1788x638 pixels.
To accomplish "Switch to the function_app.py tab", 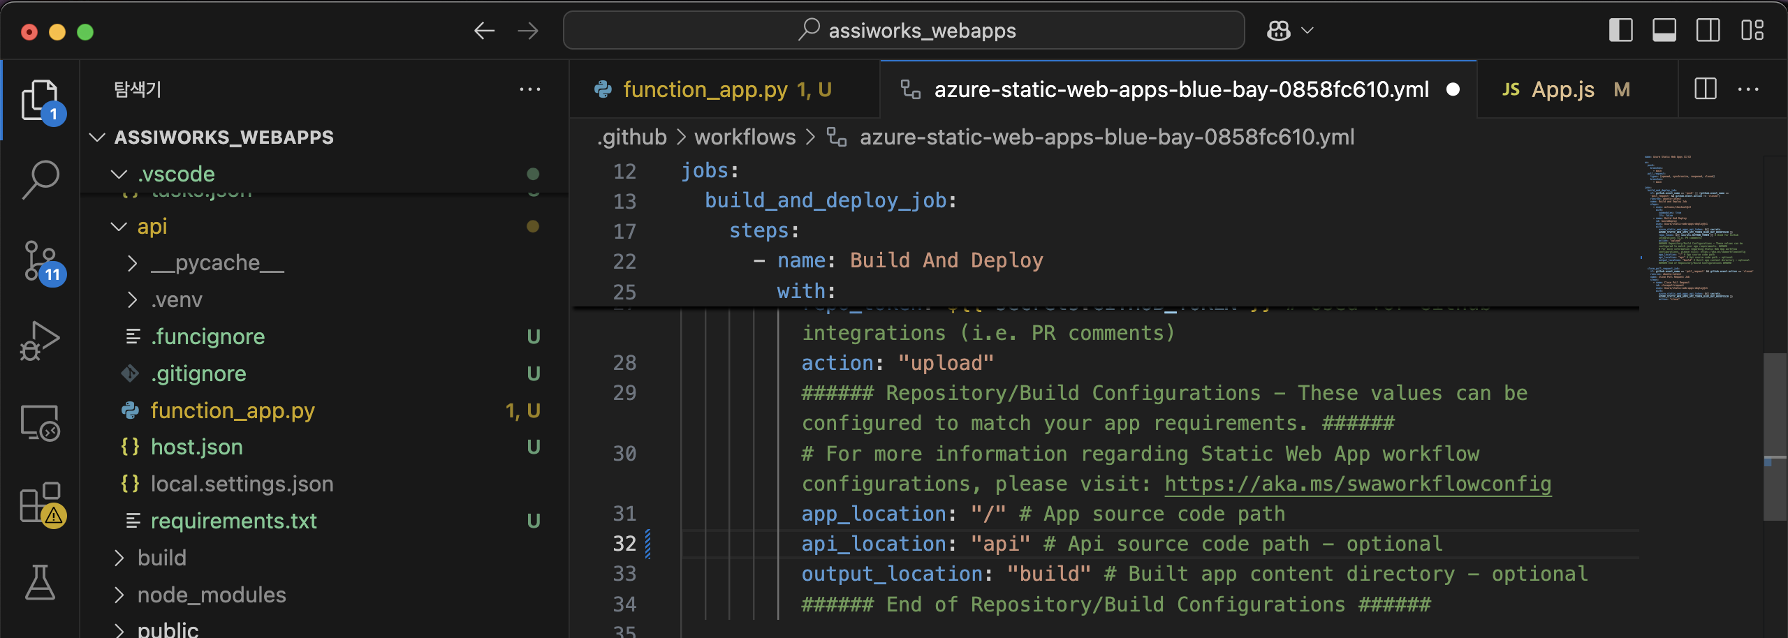I will [705, 89].
